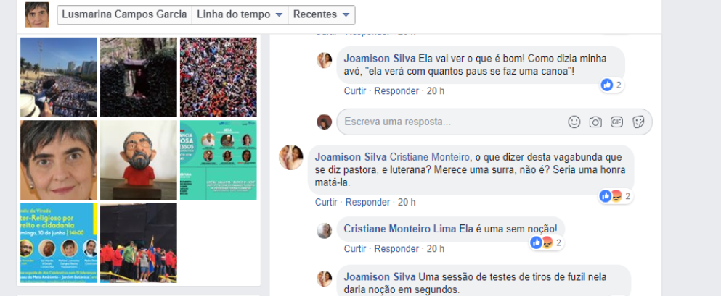Image resolution: width=721 pixels, height=296 pixels.
Task: Expand the Linha do tempo dropdown
Action: [240, 14]
